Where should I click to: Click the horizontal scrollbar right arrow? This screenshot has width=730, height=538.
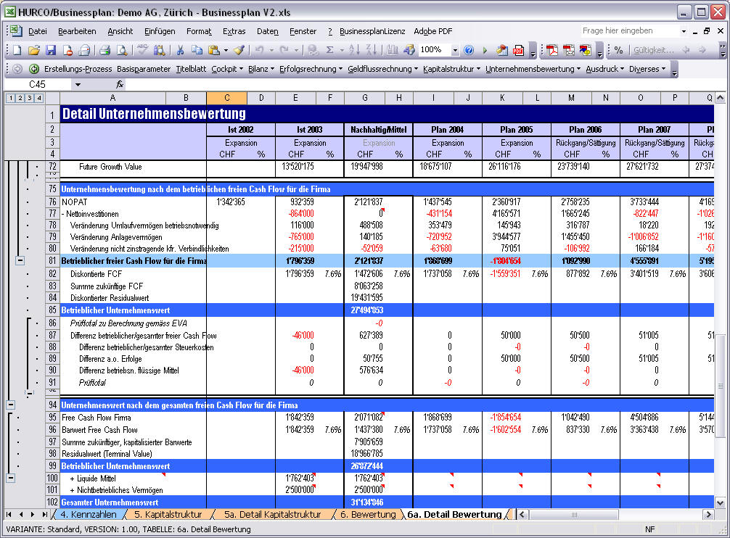coord(708,514)
